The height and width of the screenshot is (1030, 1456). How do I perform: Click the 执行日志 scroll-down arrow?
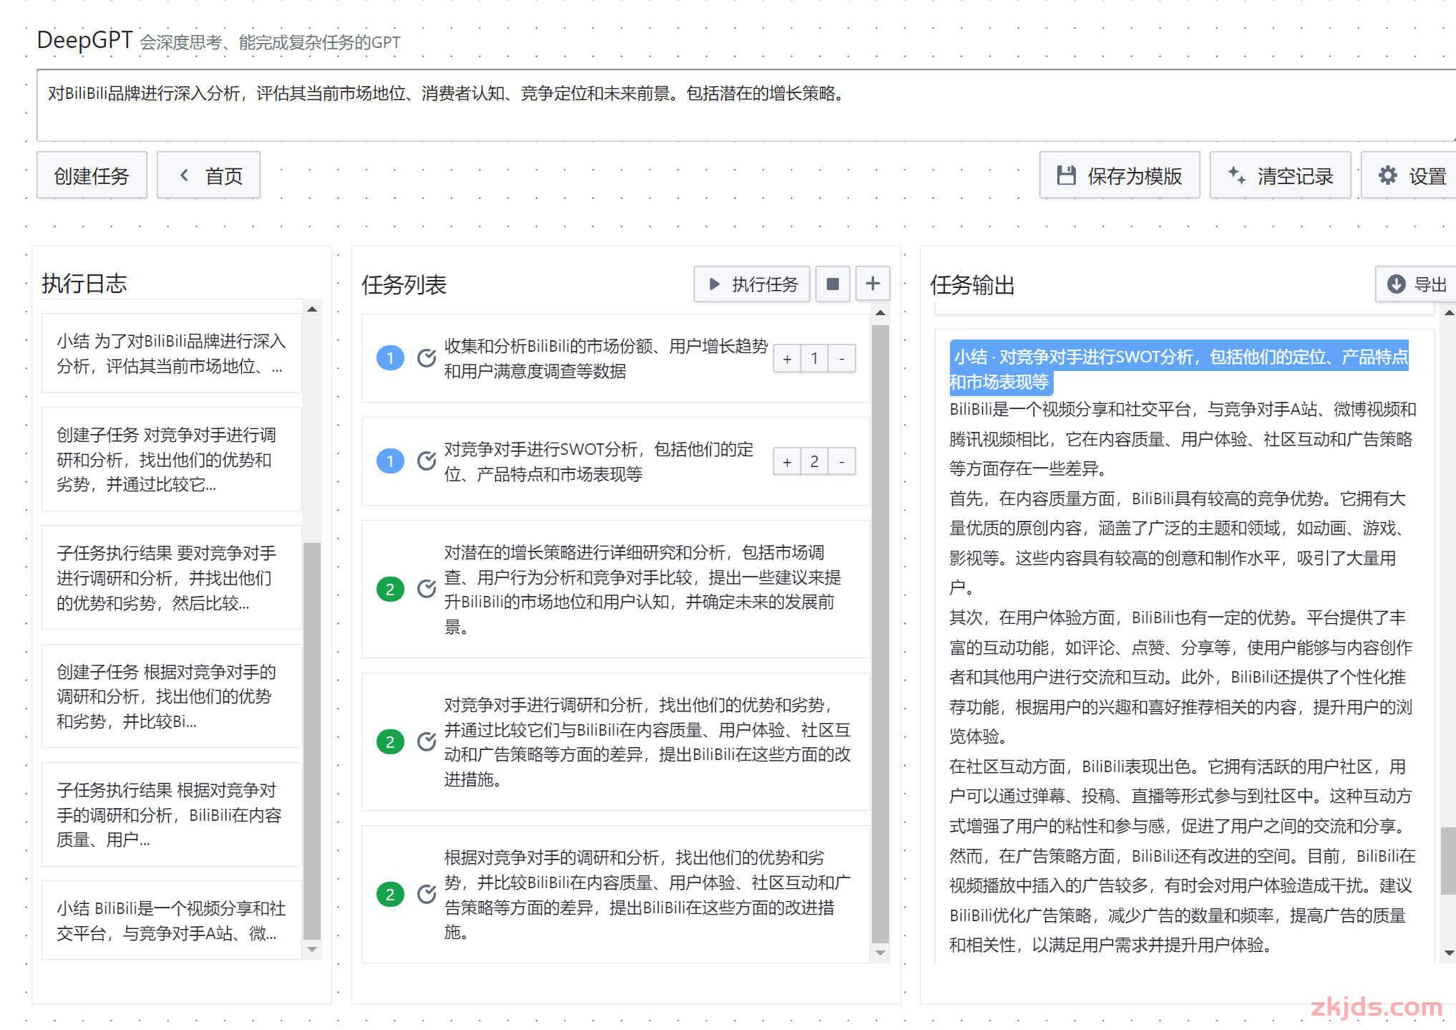tap(312, 950)
